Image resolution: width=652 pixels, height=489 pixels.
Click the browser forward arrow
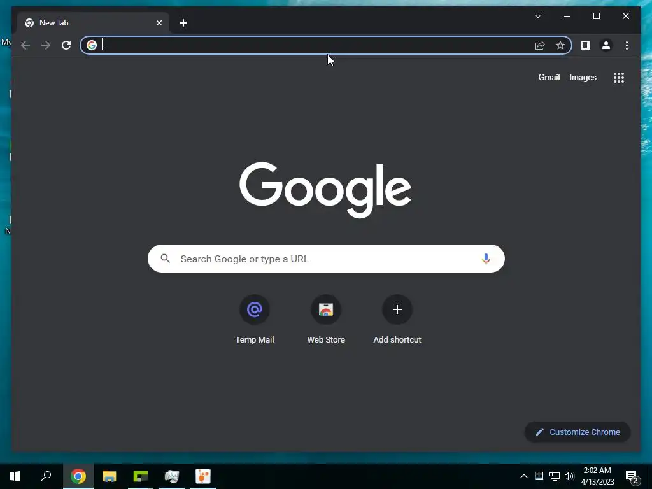point(46,45)
